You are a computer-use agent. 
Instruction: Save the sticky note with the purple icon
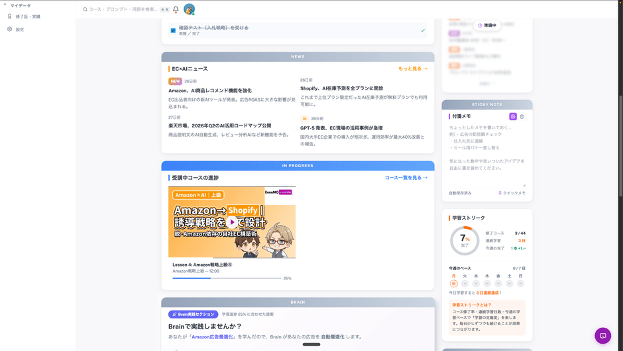point(512,117)
